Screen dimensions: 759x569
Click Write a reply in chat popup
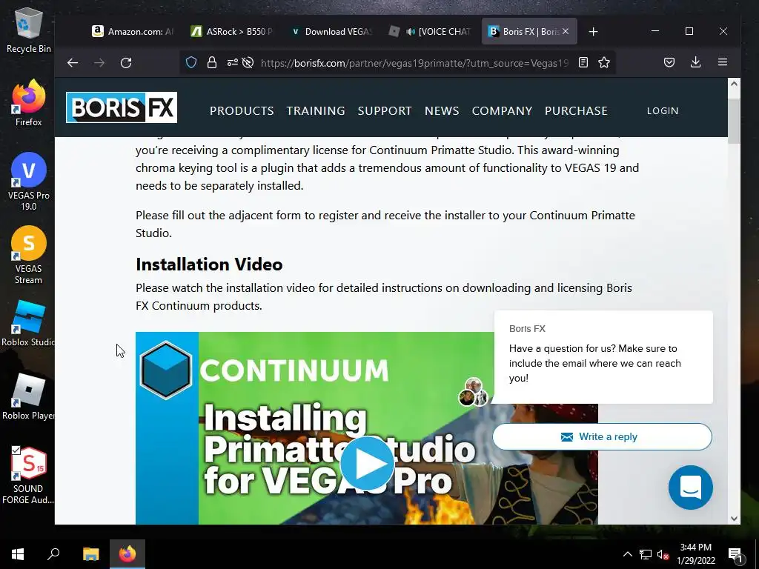click(x=602, y=436)
